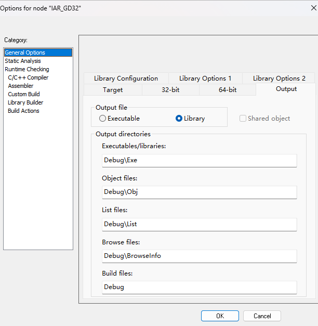Switch to the Library Configuration tab
The image size is (318, 326).
click(x=126, y=79)
